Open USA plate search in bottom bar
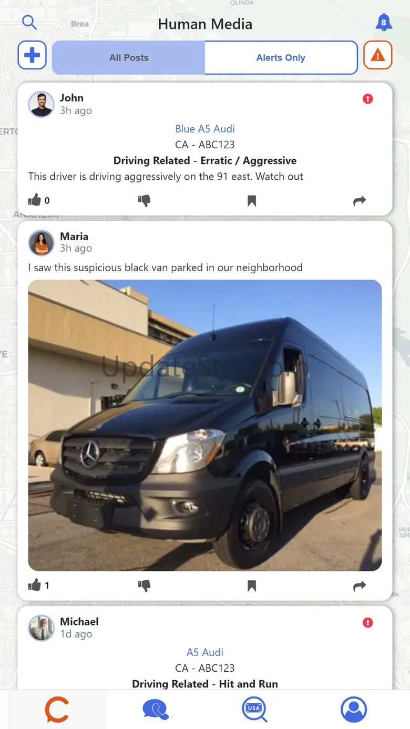The image size is (410, 729). pyautogui.click(x=254, y=710)
